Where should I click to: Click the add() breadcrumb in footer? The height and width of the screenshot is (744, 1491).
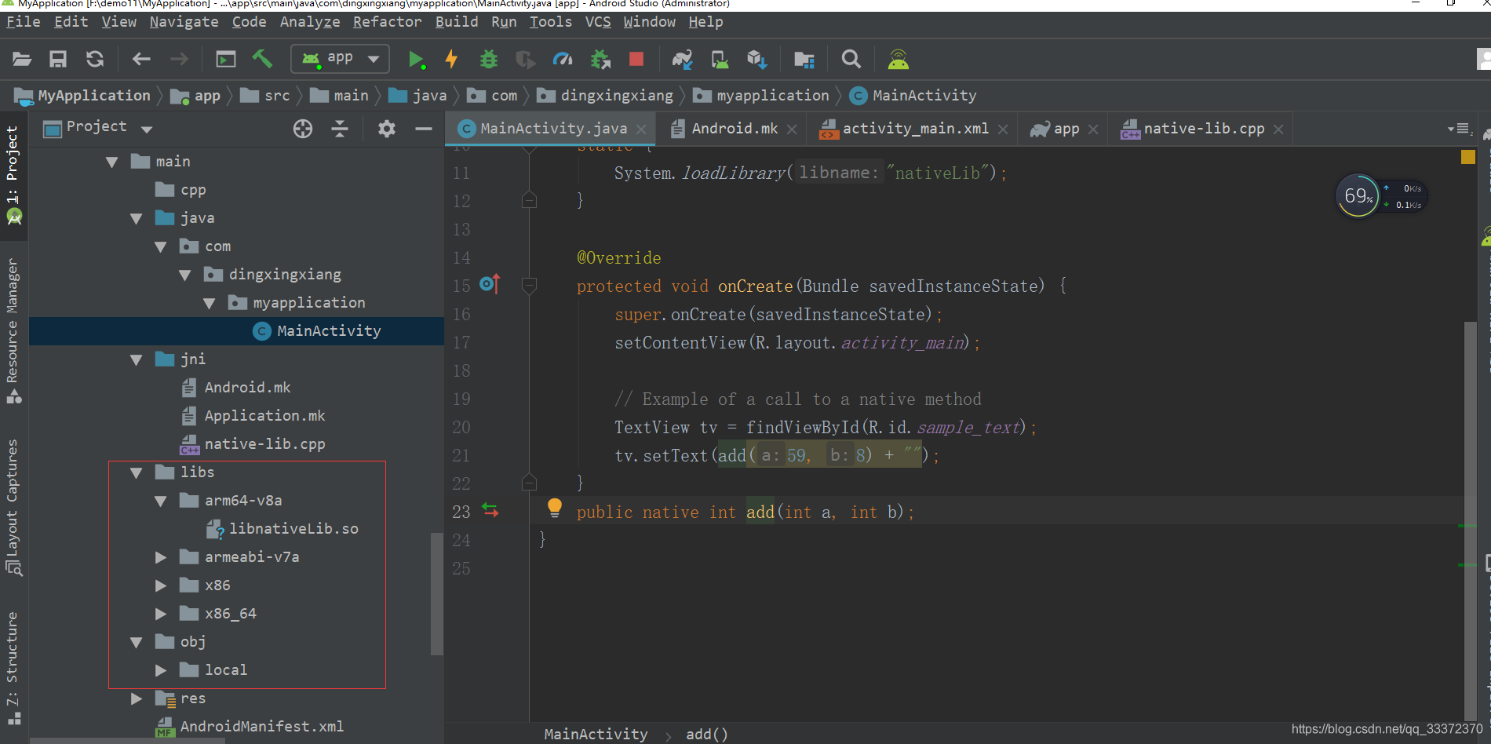click(x=707, y=735)
